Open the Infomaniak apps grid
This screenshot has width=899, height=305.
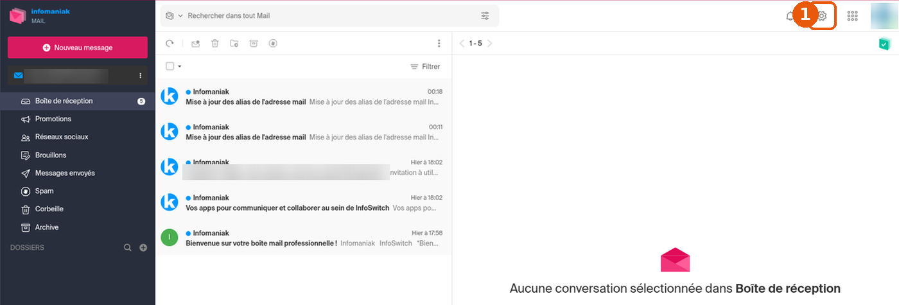853,16
